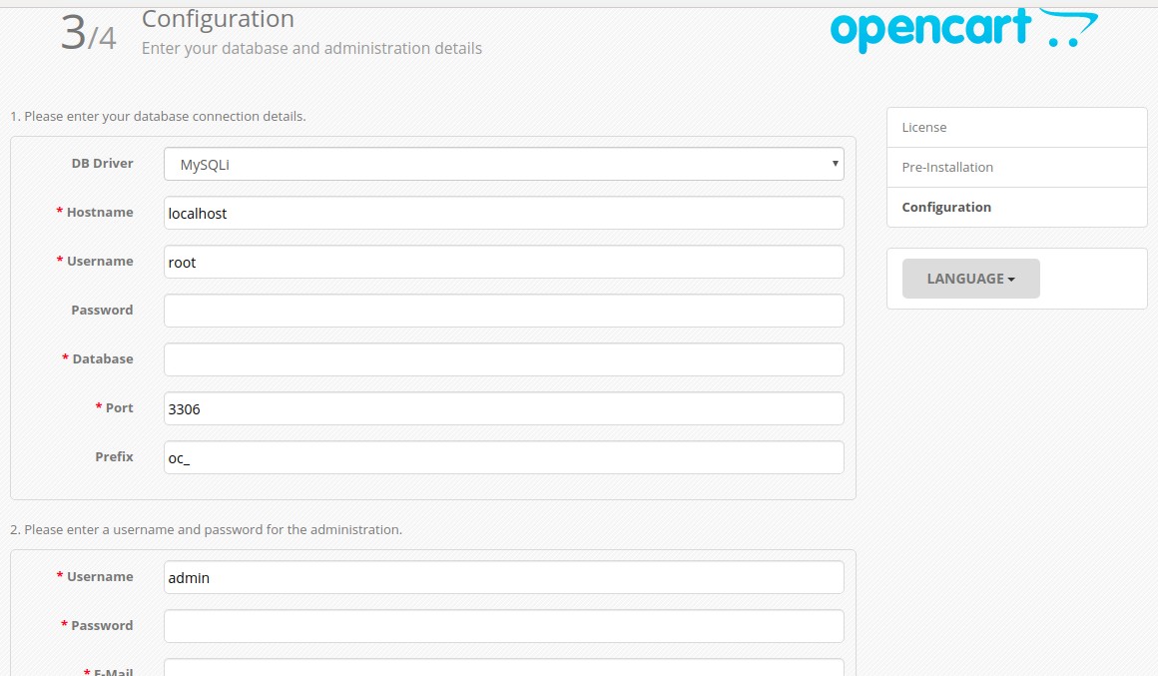Open the LANGUAGE dropdown
Viewport: 1158px width, 676px height.
tap(969, 279)
